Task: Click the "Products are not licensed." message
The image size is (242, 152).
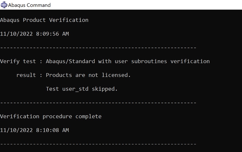Action: [88, 75]
